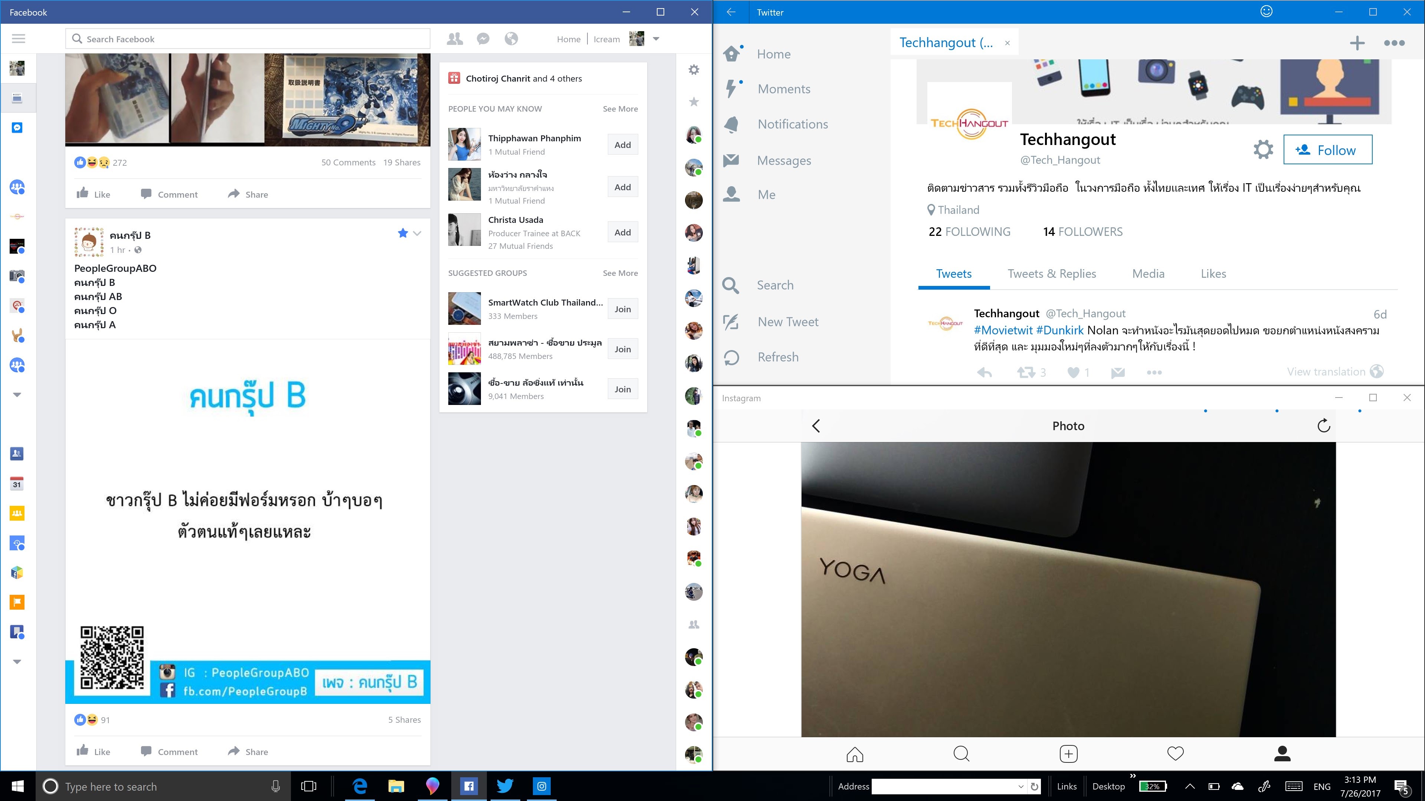
Task: Open Facebook notifications globe icon
Action: click(511, 39)
